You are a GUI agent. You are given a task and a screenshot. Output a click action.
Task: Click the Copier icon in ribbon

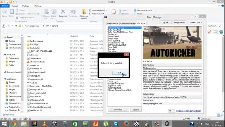pos(5,12)
